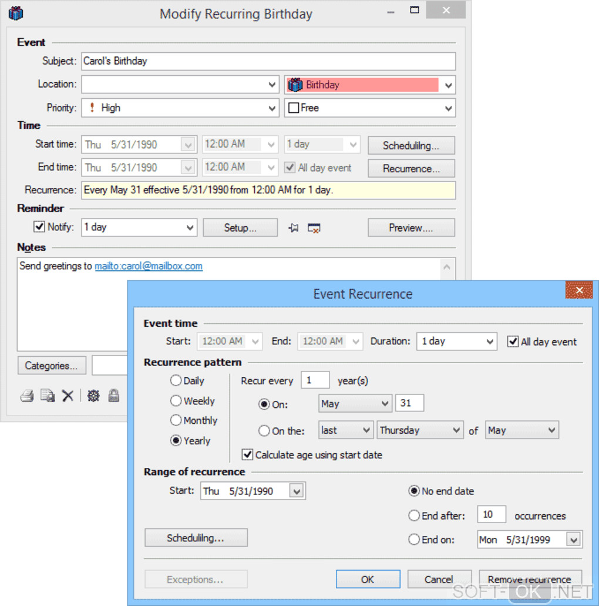Select the 'On the:' radio option

coord(264,430)
